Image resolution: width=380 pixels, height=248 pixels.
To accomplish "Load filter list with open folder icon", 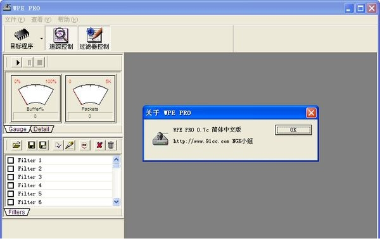I will 16,145.
